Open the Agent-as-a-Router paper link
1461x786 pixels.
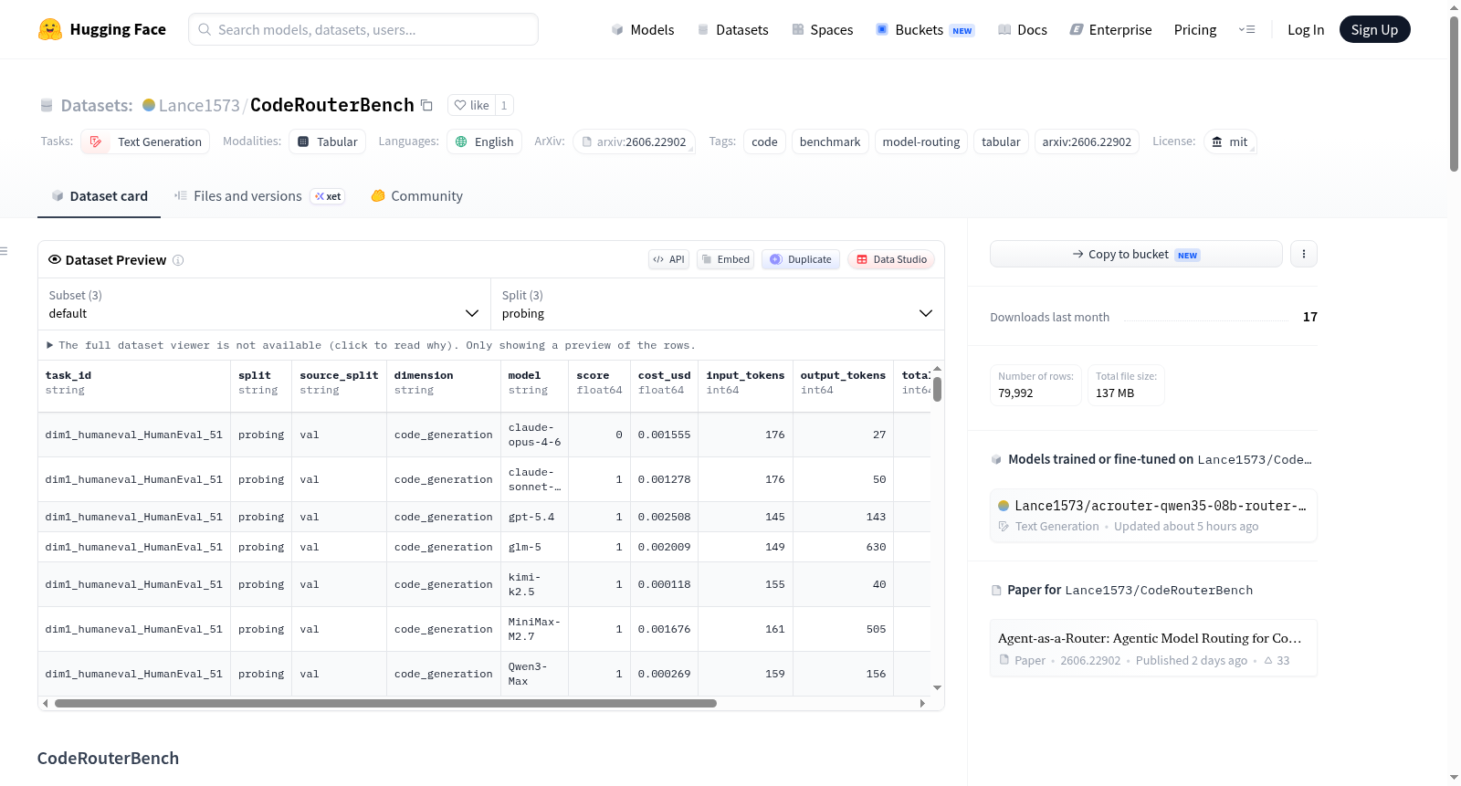(x=1153, y=648)
